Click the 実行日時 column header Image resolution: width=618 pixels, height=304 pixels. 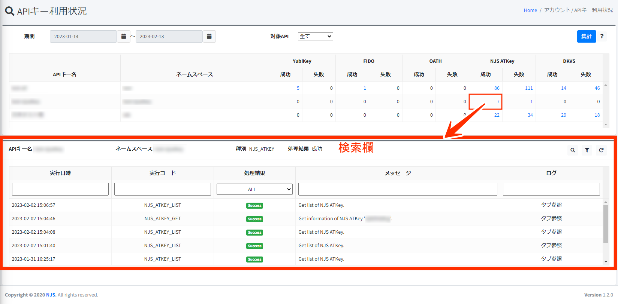60,173
